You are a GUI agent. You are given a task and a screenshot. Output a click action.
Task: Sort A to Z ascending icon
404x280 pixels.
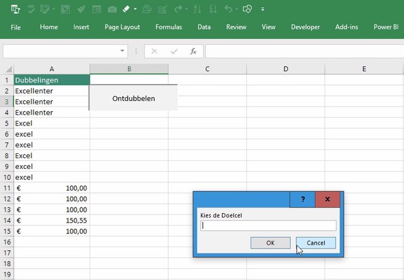197,9
